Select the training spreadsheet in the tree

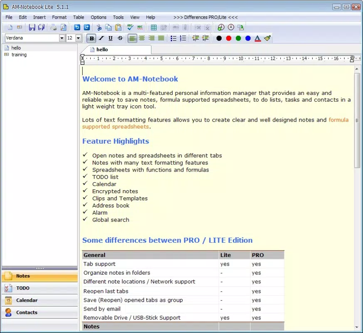(19, 55)
